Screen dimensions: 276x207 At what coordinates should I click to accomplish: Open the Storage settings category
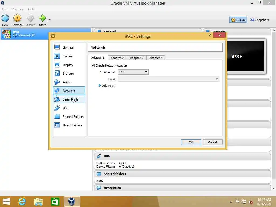pyautogui.click(x=69, y=73)
